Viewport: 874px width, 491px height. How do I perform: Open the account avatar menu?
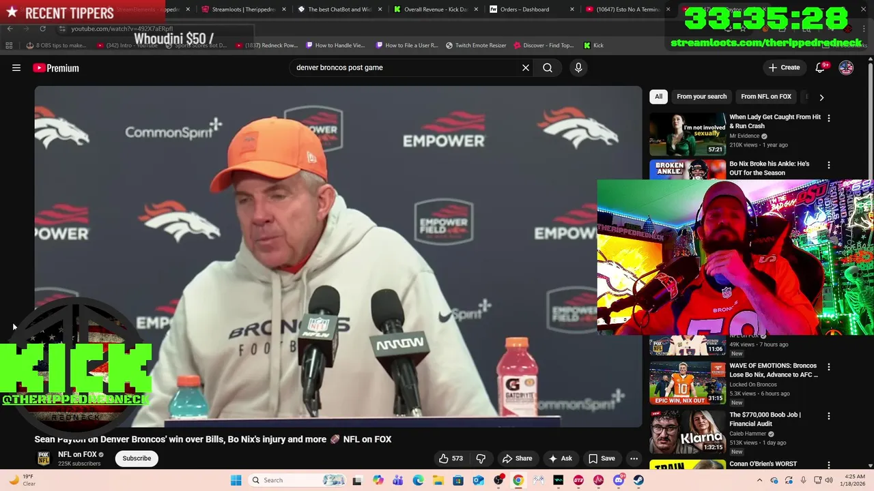point(846,68)
